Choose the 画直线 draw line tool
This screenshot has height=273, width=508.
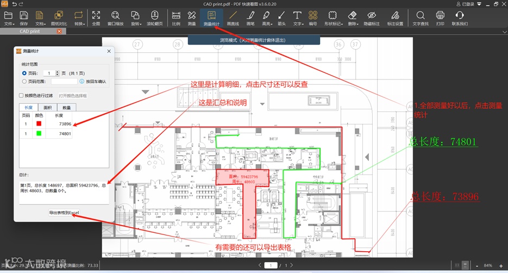point(233,18)
